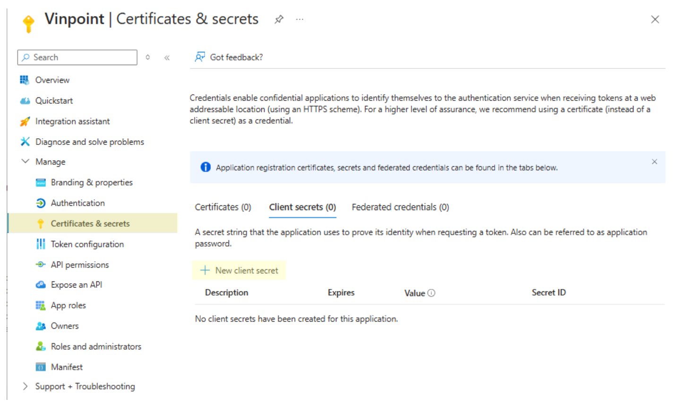Open Quickstart page
The image size is (684, 407).
pos(54,101)
